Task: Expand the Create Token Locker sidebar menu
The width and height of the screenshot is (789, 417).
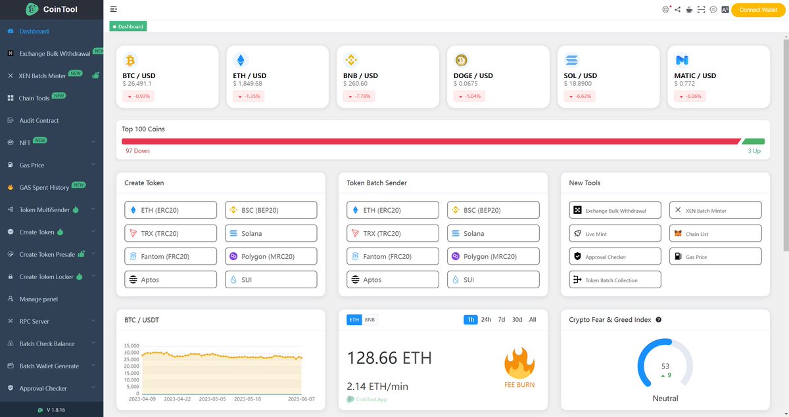Action: pos(51,277)
